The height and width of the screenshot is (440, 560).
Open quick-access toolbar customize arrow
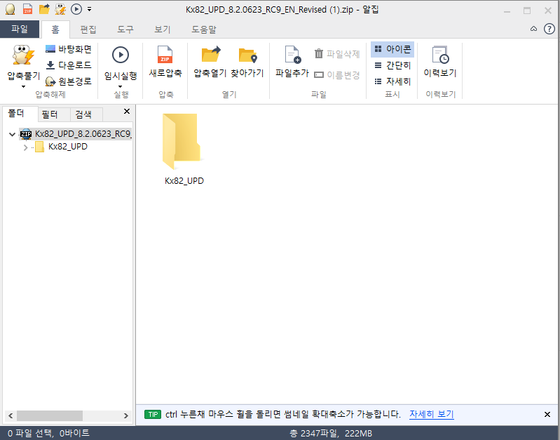(89, 9)
